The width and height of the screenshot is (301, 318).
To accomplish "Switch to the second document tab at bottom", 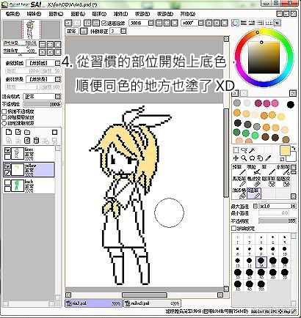I will tap(152, 303).
